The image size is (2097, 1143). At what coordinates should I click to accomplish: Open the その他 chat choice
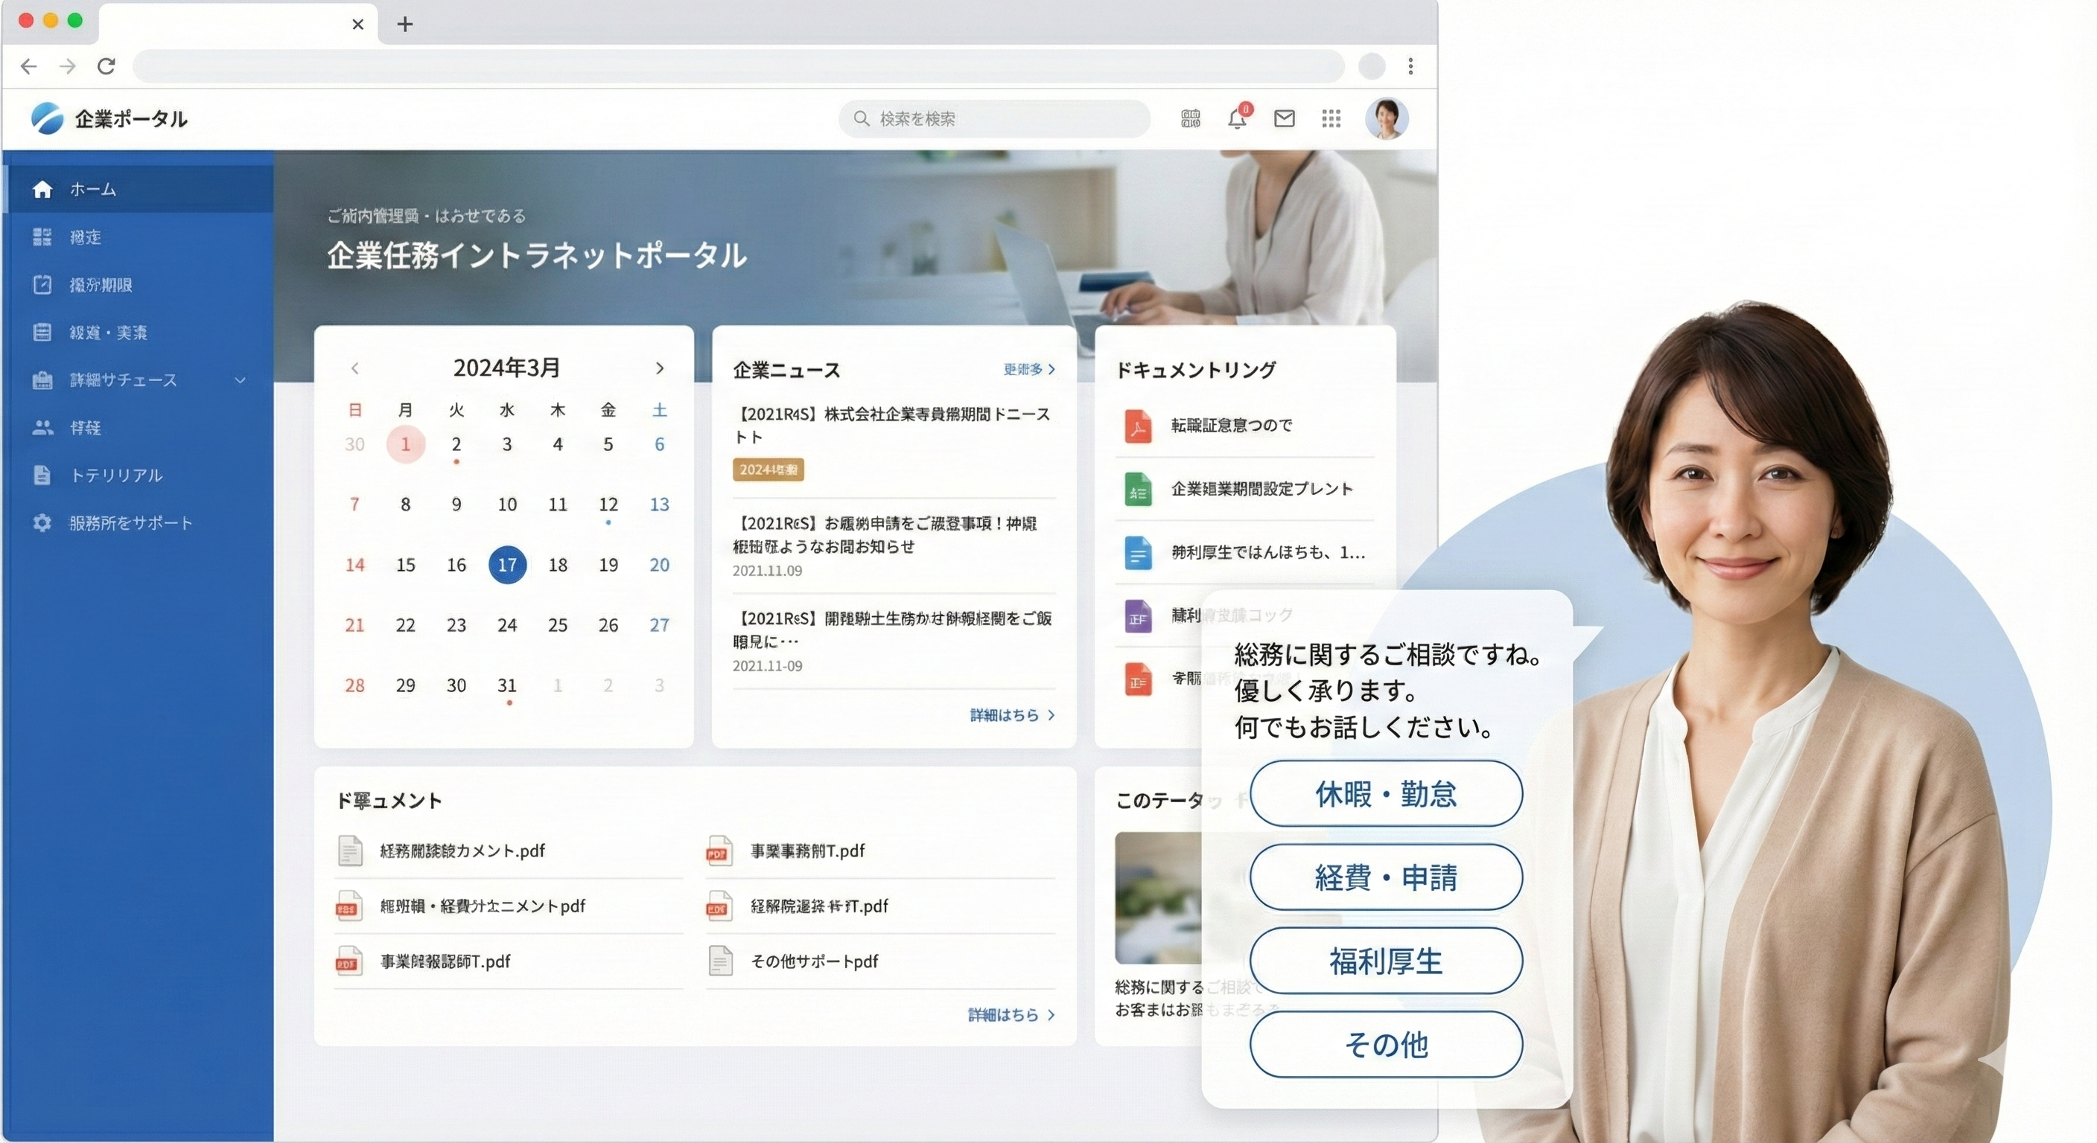1386,1046
